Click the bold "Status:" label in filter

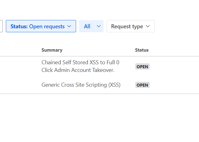click(19, 26)
